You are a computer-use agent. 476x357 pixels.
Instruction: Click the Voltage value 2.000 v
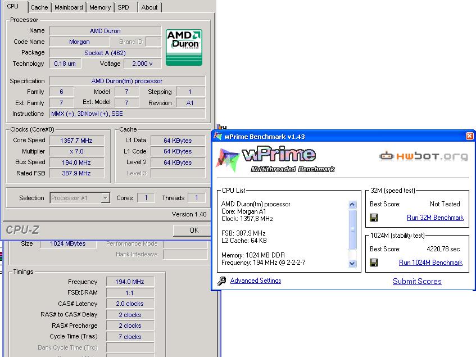pyautogui.click(x=142, y=64)
